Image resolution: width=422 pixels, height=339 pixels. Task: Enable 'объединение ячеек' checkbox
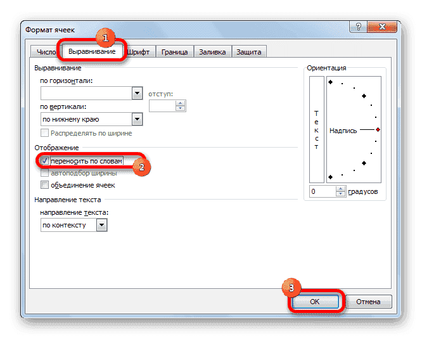coord(44,185)
